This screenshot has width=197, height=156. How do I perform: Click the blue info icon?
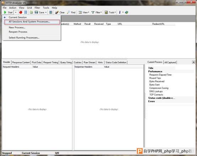point(120,12)
